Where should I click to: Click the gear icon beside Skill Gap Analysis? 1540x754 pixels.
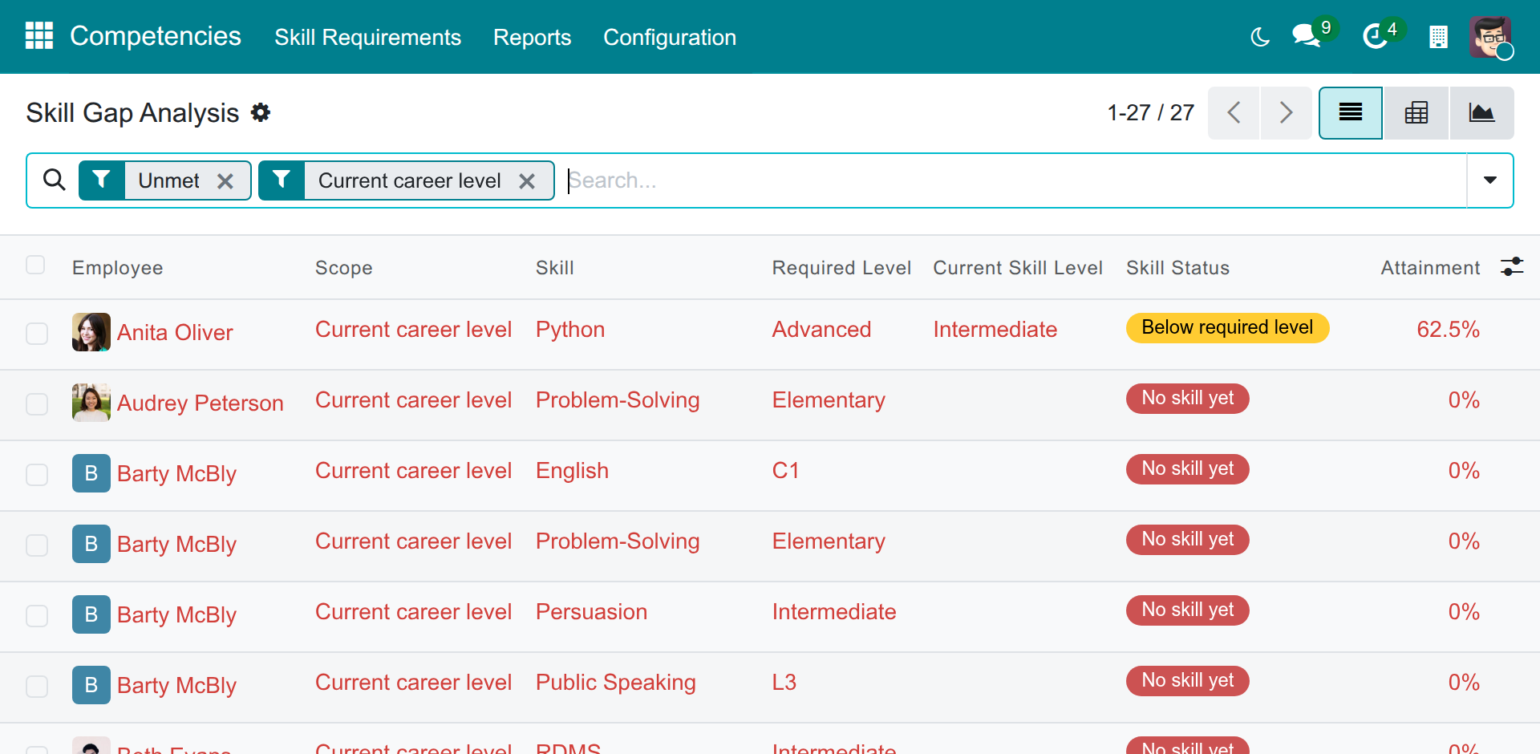pyautogui.click(x=261, y=112)
